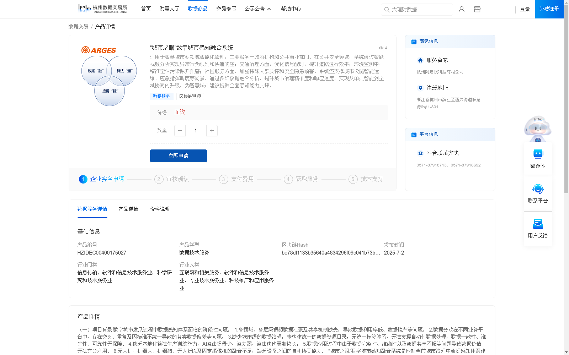Click the step 5 circle 技术支持
This screenshot has width=569, height=355.
[353, 179]
